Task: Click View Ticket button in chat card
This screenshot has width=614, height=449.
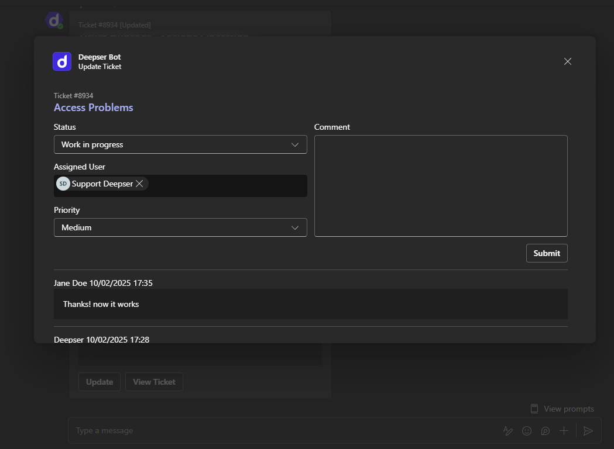Action: pos(154,382)
